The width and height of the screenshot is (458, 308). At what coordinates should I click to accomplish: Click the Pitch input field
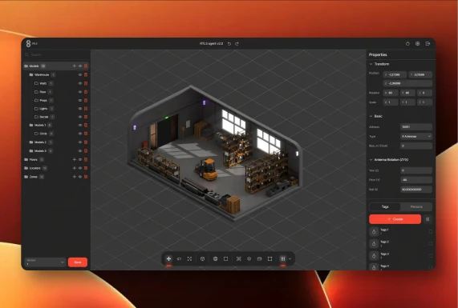click(416, 180)
